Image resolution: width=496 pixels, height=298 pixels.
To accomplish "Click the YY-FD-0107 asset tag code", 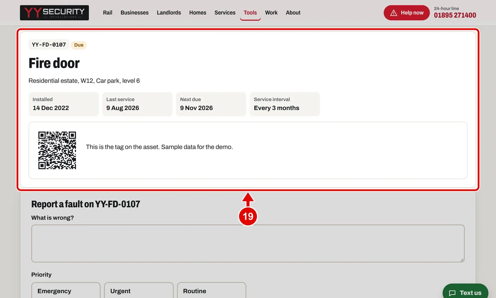I will coord(49,45).
